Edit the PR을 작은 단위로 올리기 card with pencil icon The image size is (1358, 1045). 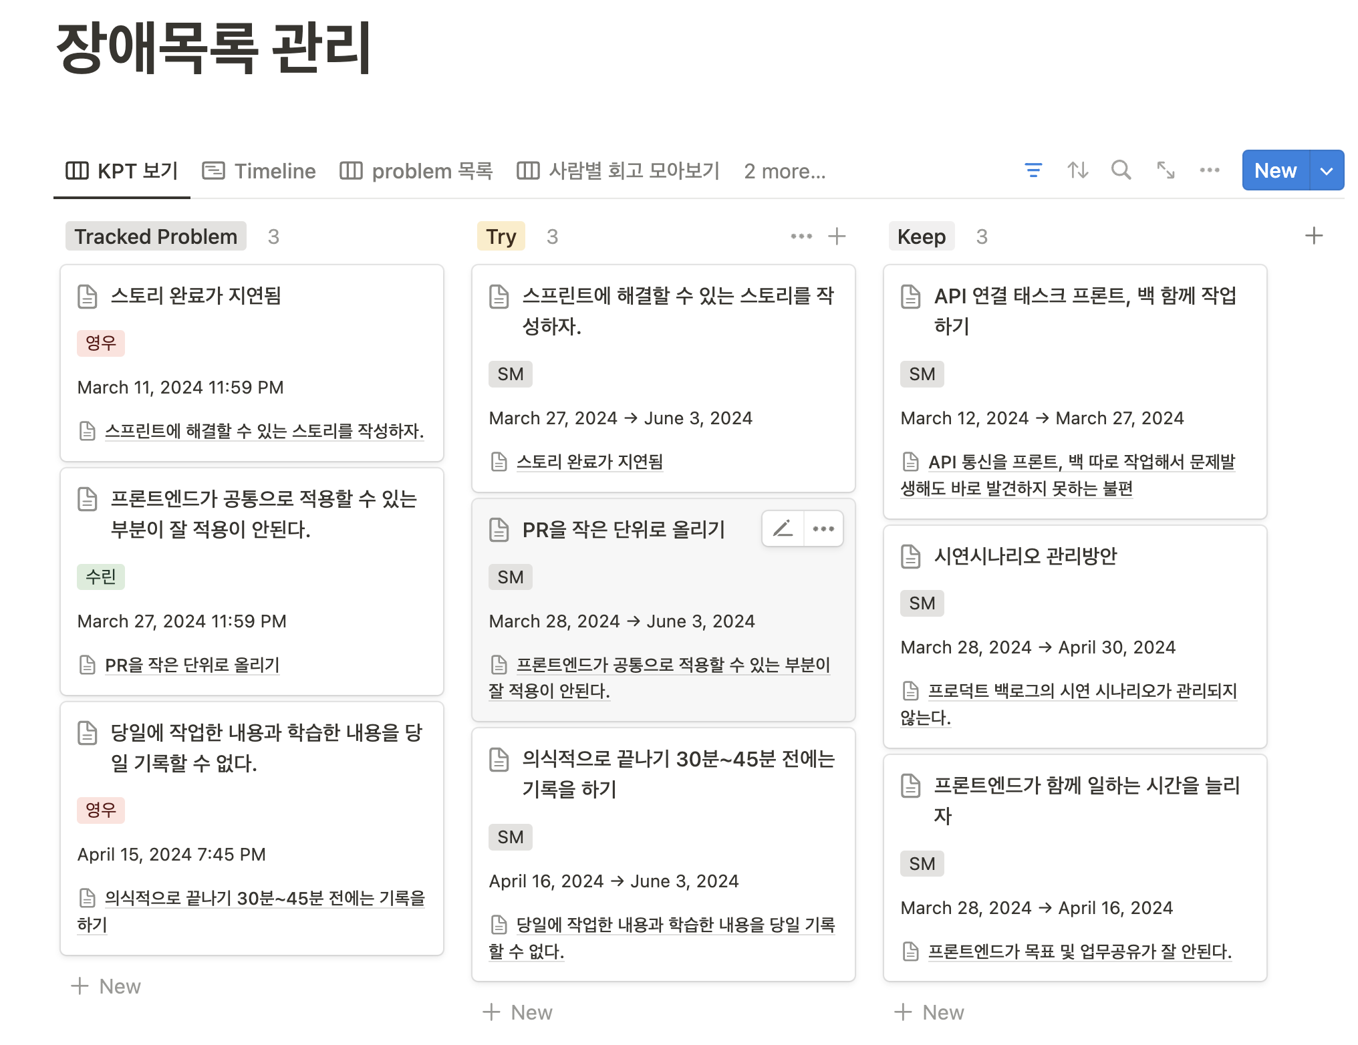point(783,528)
